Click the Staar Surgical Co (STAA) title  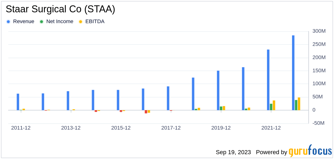click(x=61, y=9)
